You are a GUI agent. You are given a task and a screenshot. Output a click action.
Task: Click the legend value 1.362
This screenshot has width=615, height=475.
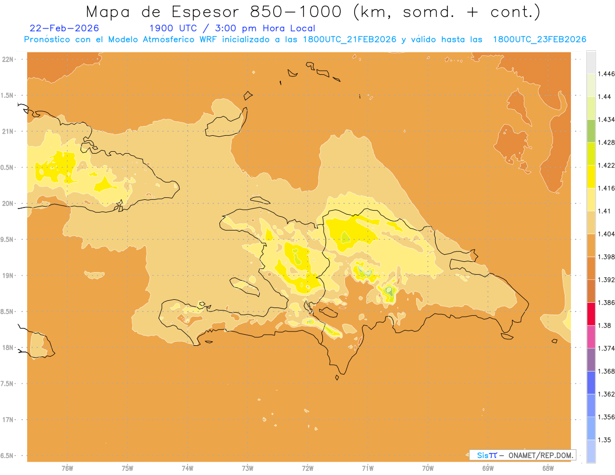coord(606,394)
